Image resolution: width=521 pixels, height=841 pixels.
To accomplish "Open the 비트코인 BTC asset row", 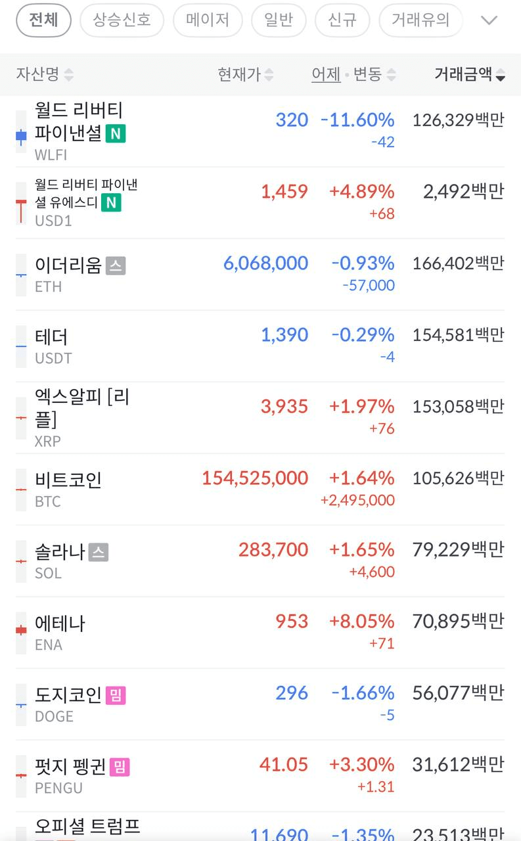I will pos(260,489).
